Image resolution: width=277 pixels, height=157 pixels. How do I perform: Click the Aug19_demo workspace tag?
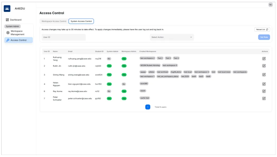[x=176, y=72]
